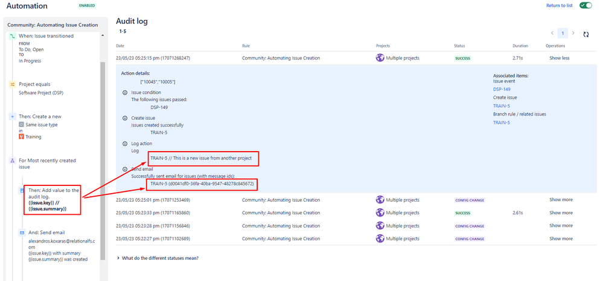The image size is (603, 281).
Task: Show more for 05:23:28 pm entry
Action: (x=561, y=226)
